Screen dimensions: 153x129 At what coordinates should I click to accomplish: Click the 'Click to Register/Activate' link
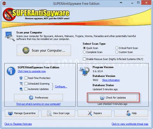click(x=18, y=124)
